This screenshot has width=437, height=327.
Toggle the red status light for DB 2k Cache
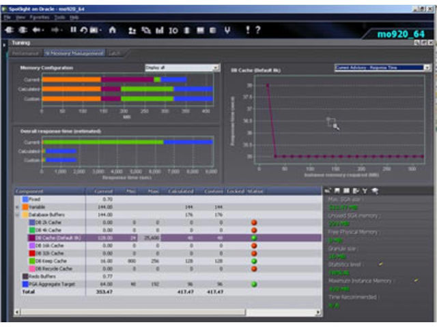coord(254,222)
